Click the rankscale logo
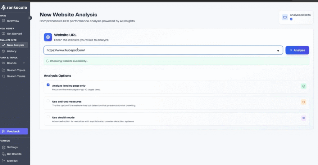The image size is (318, 165). click(x=14, y=8)
